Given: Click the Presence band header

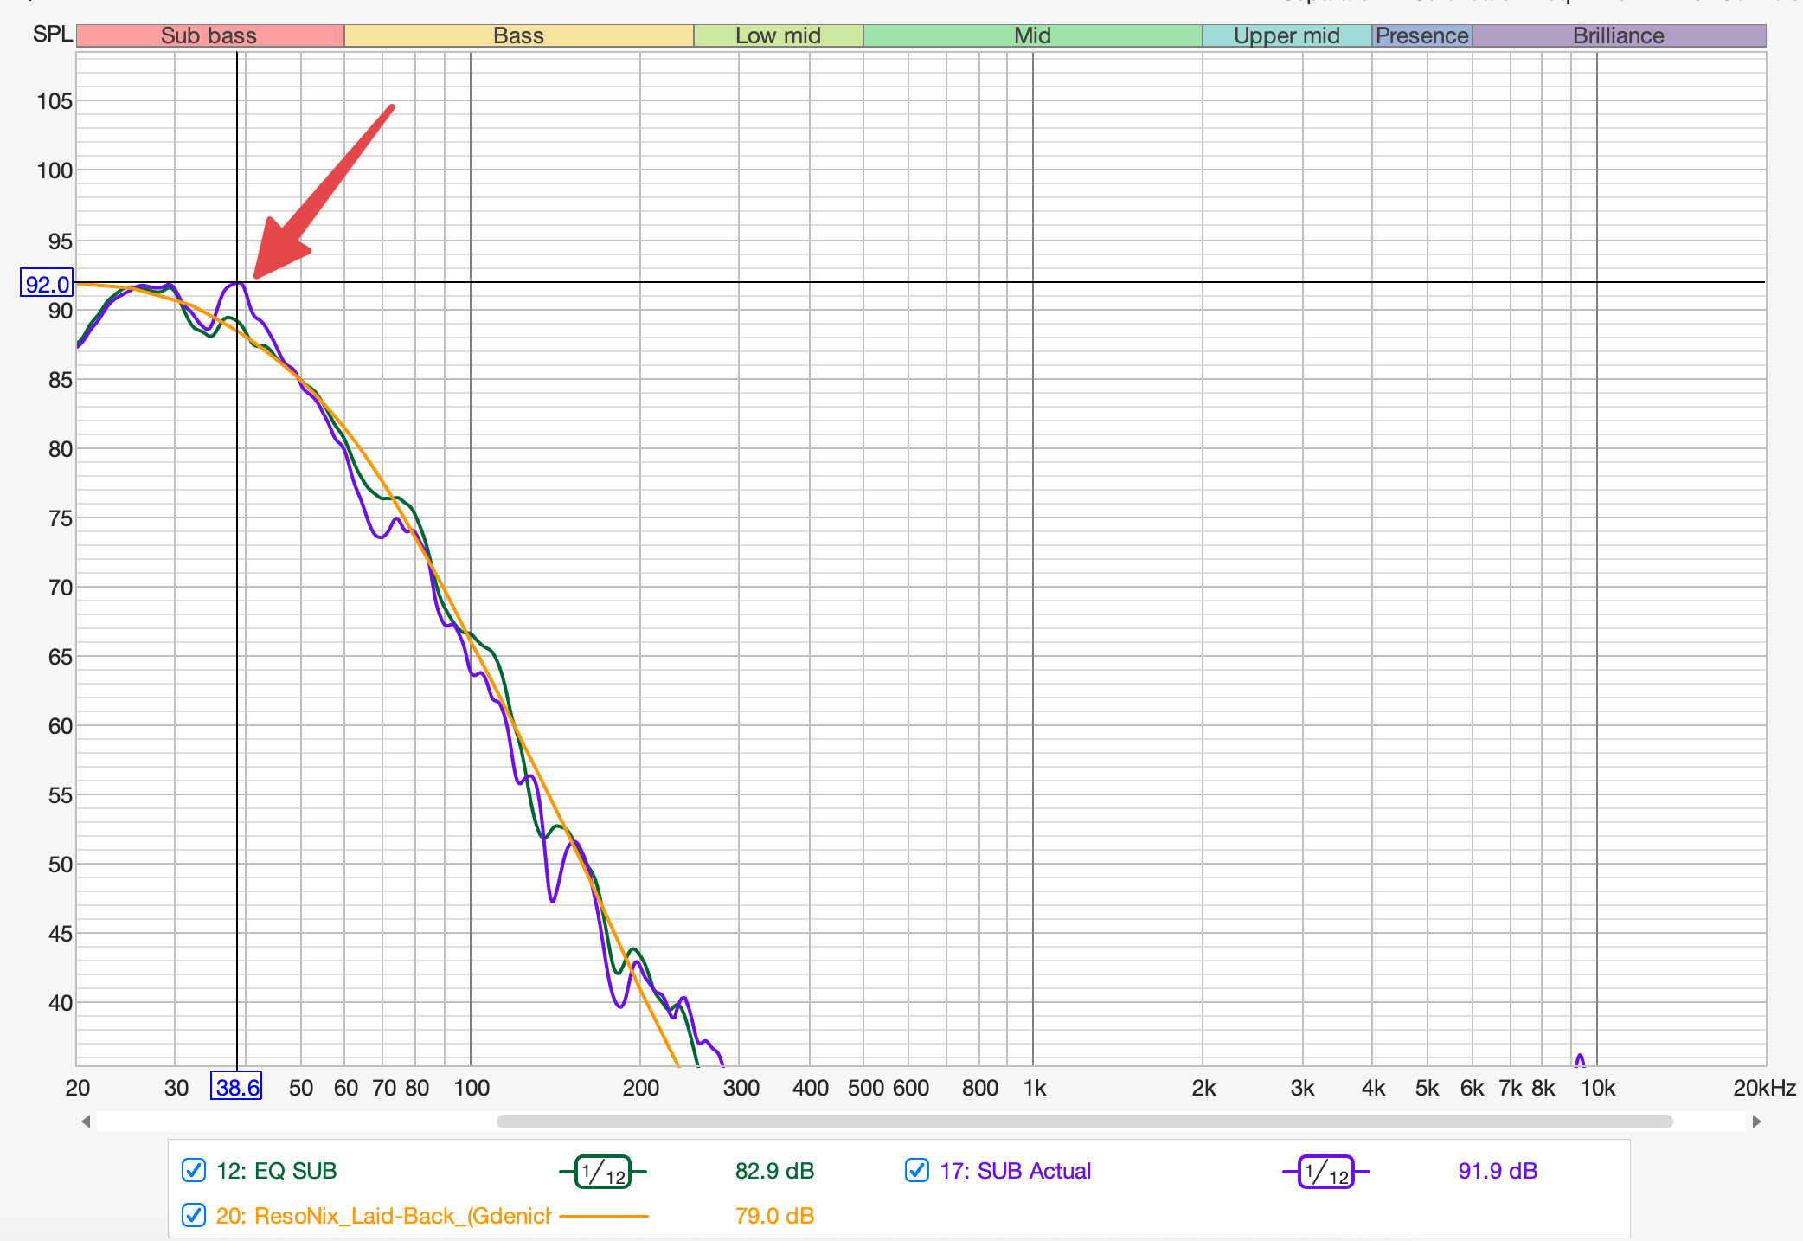Looking at the screenshot, I should [1421, 35].
